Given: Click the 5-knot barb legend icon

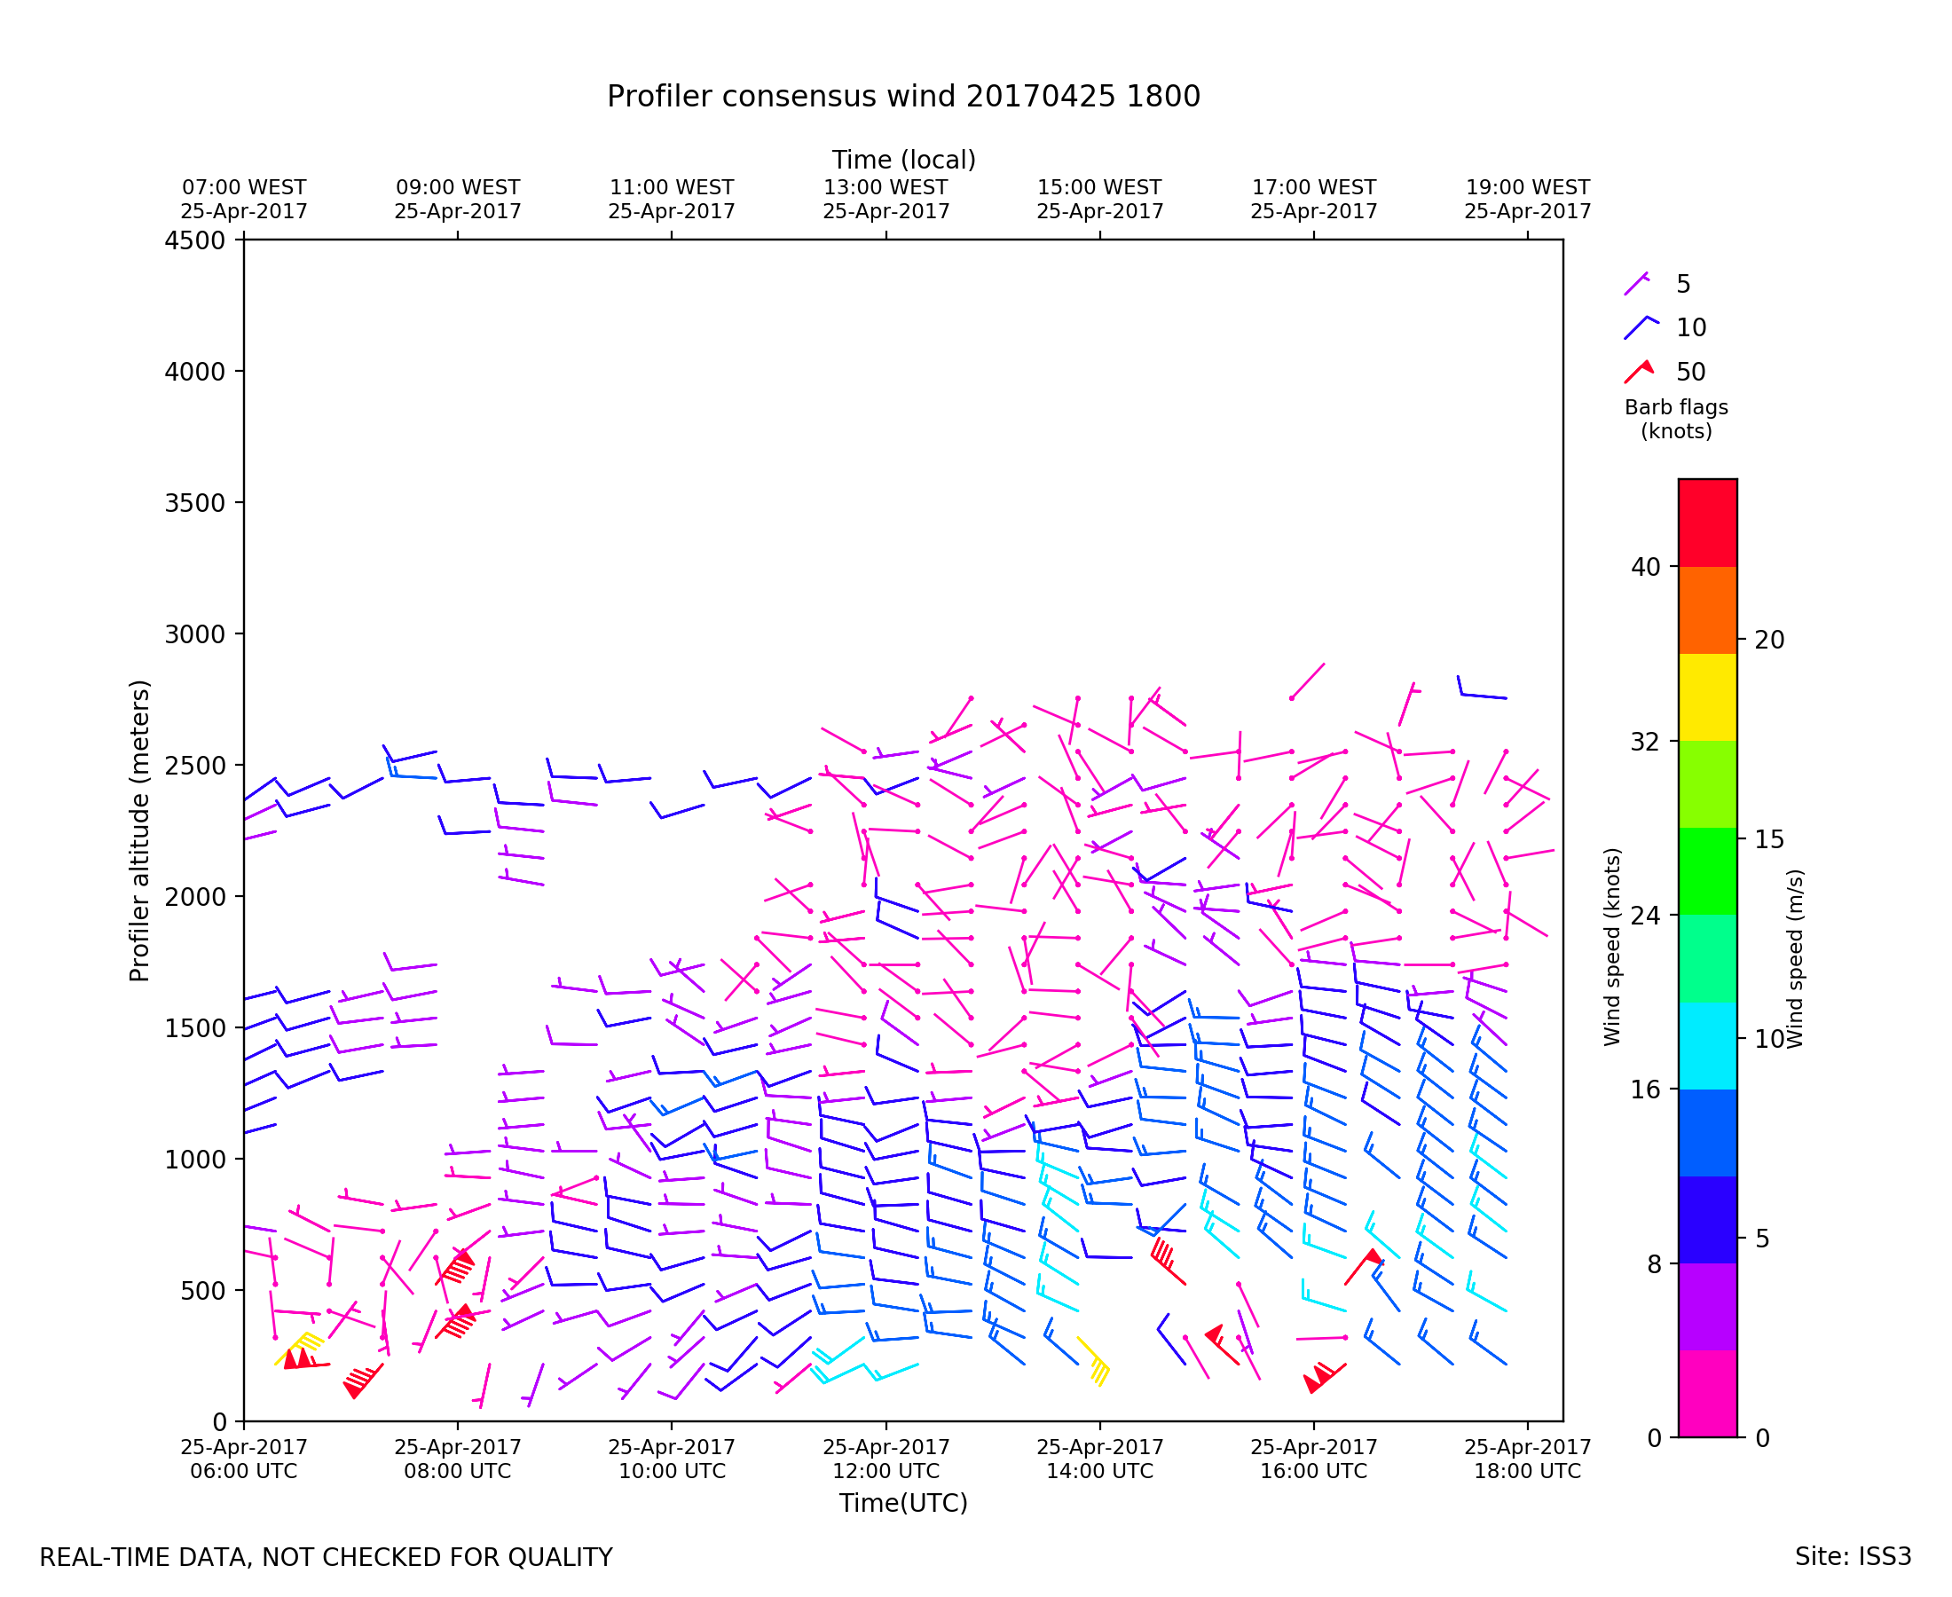Looking at the screenshot, I should 1635,284.
